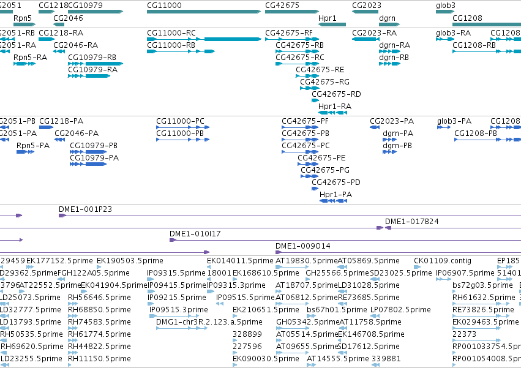Click the CG11000-PB protein feature
Viewport: 521px width, 368px height.
[x=183, y=140]
